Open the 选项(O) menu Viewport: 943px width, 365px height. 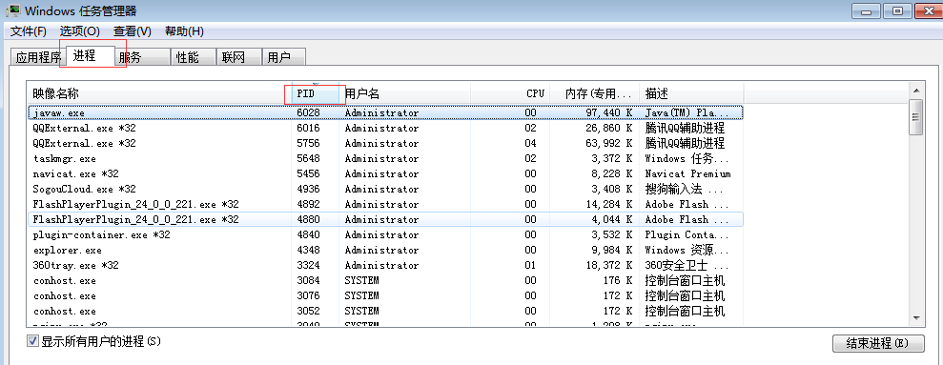[x=79, y=31]
